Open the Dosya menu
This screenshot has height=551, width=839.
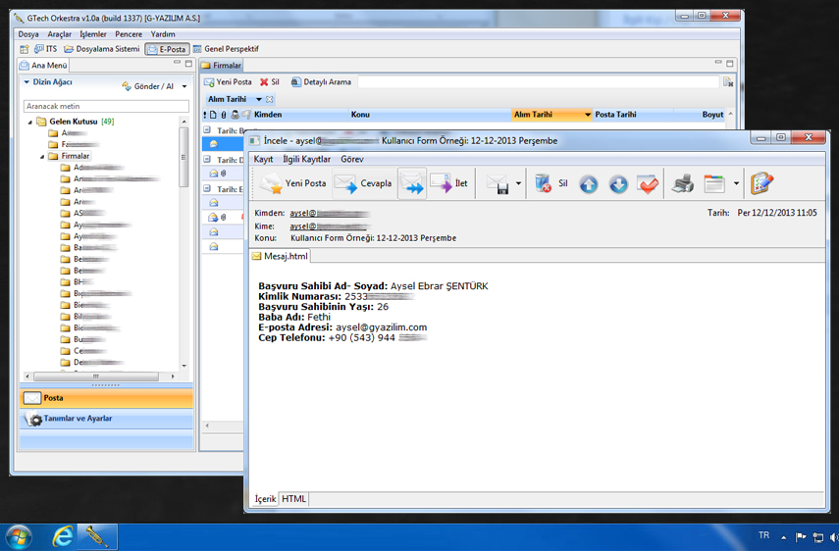(x=28, y=34)
